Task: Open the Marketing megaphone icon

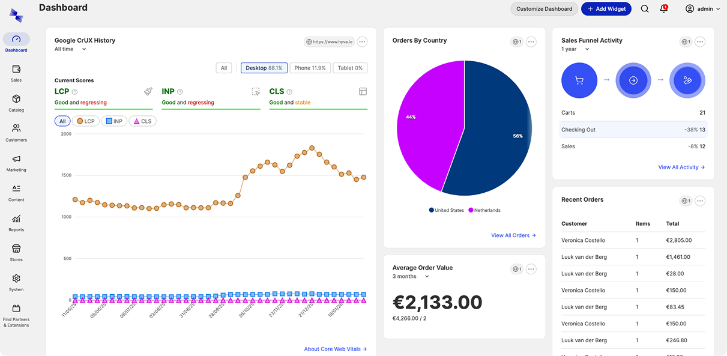Action: [16, 159]
